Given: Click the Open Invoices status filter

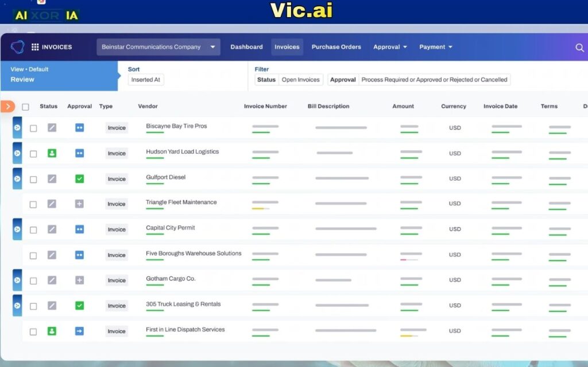Looking at the screenshot, I should tap(300, 80).
